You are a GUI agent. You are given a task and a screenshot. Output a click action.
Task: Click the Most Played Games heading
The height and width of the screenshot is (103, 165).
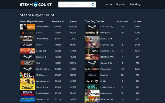[32, 21]
